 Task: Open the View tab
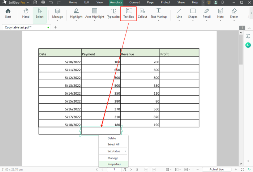click(99, 3)
